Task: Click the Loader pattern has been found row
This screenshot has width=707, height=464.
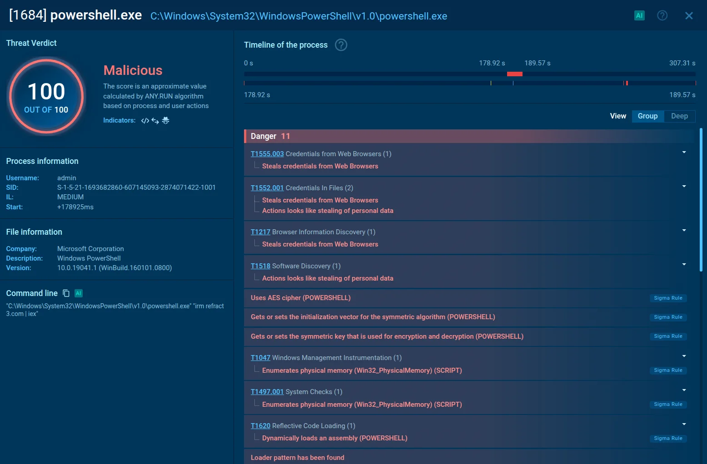Action: pos(469,457)
